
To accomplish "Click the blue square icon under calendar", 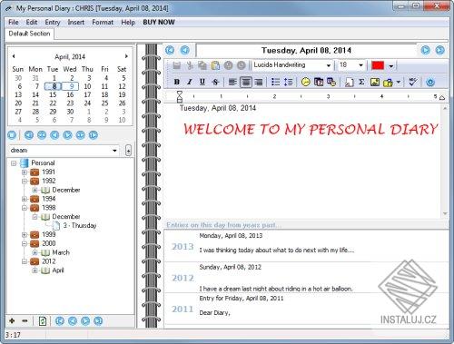I will click(12, 135).
